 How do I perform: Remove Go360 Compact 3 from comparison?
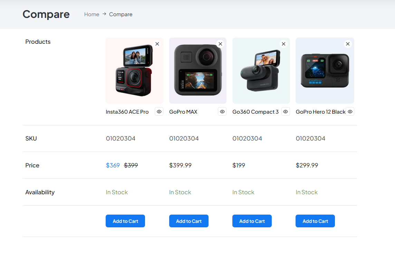pos(284,44)
